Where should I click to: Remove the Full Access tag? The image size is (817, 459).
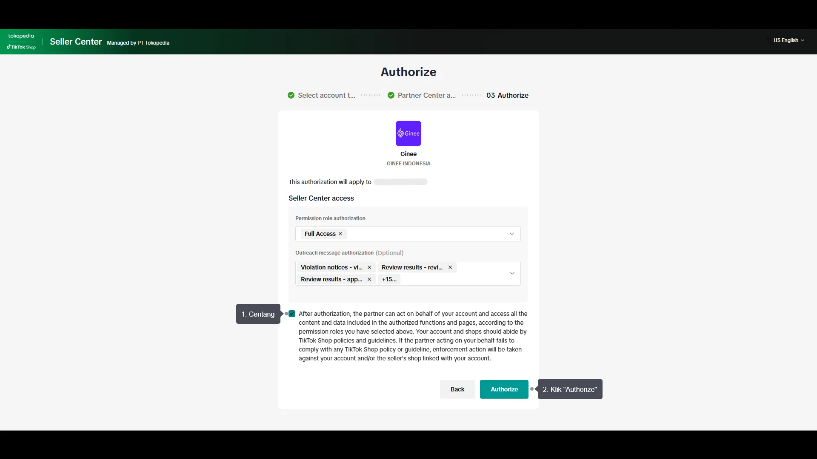tap(340, 234)
